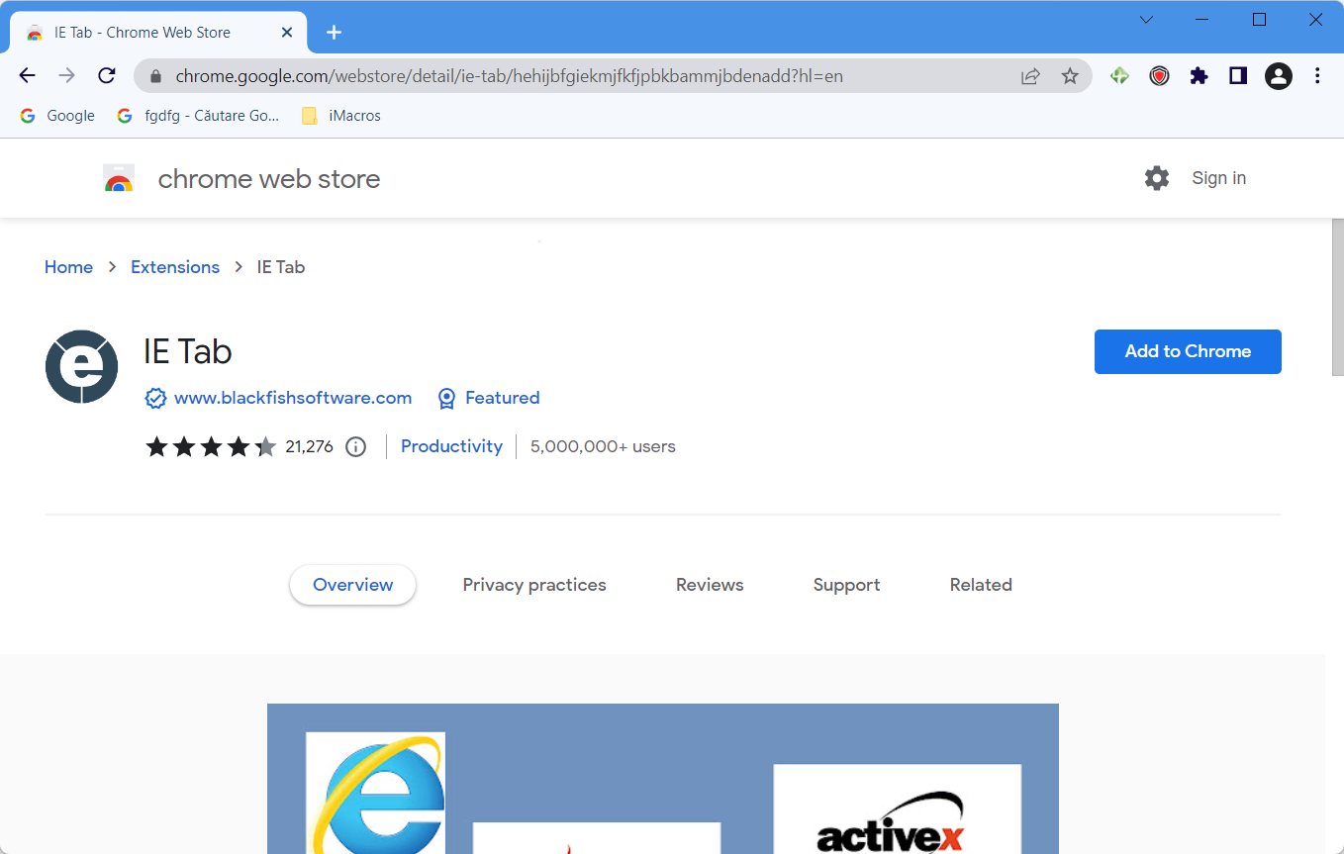Open the Web Store settings gear

[x=1156, y=178]
